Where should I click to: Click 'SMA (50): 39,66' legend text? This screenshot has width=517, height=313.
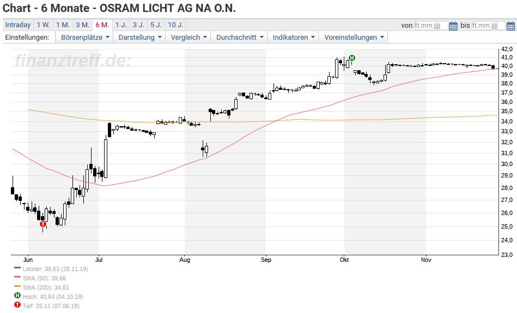click(x=44, y=278)
